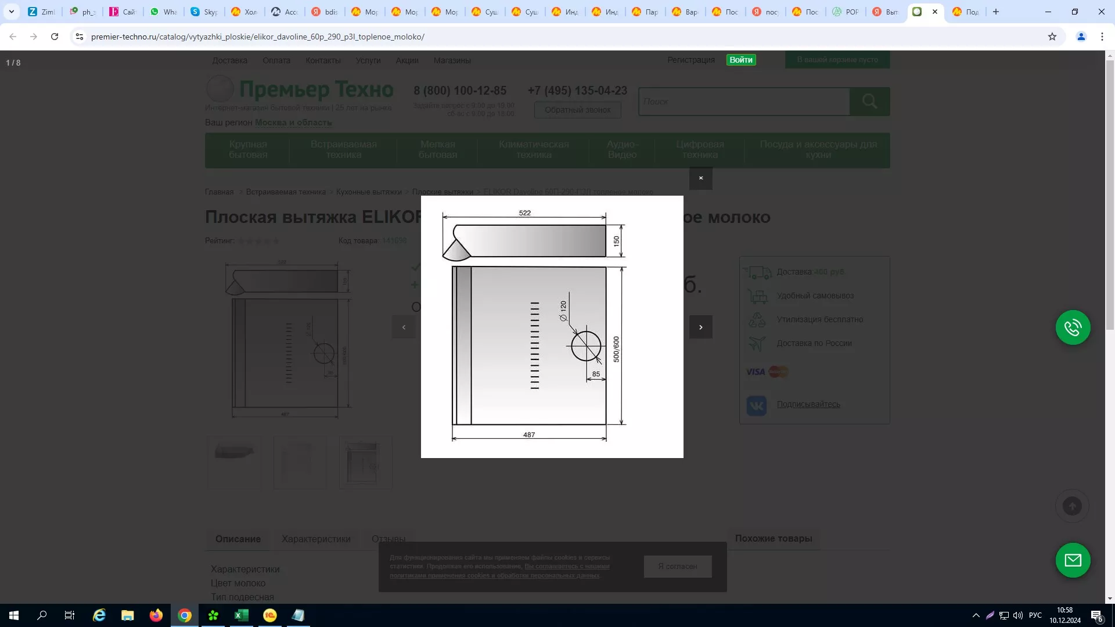
Task: Click the green envelope message floating button
Action: 1073,560
